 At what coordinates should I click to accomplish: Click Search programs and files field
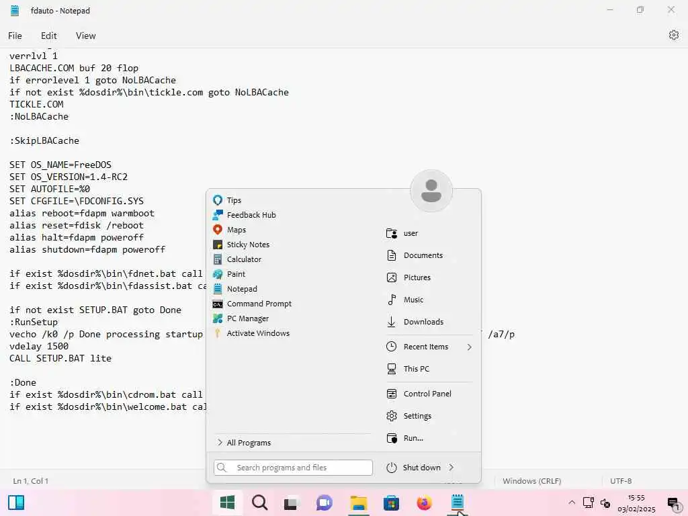pyautogui.click(x=293, y=468)
